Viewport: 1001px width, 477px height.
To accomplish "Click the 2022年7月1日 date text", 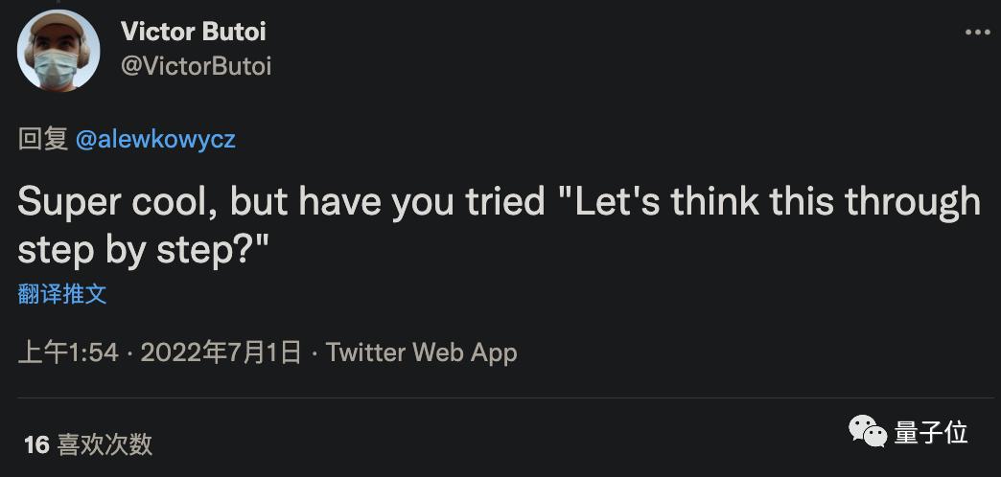I will (221, 352).
